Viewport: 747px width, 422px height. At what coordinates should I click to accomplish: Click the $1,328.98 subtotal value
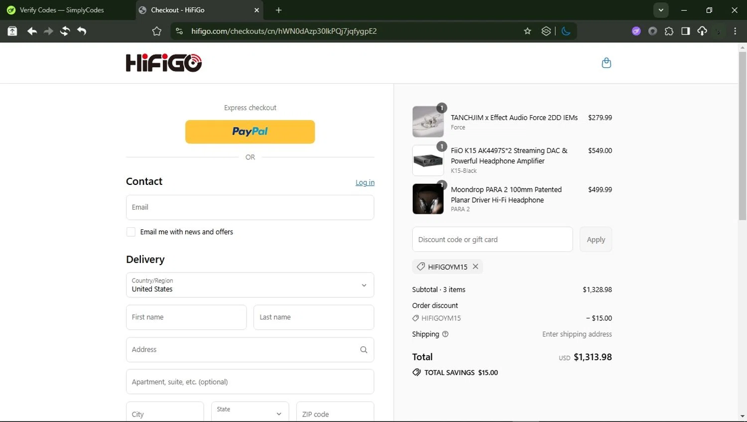pyautogui.click(x=597, y=289)
